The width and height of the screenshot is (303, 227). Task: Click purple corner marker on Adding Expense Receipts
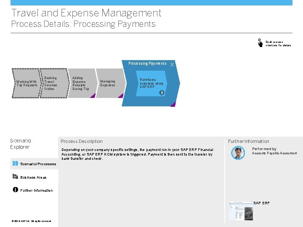[x=93, y=96]
